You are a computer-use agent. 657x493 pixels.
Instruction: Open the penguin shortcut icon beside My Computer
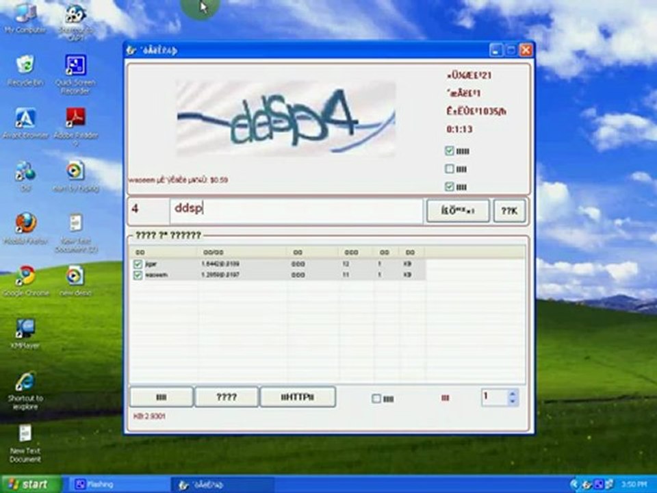pyautogui.click(x=76, y=14)
